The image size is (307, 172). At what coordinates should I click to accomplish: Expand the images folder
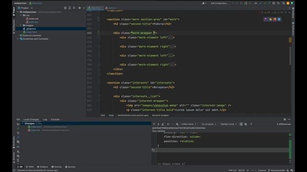[x=21, y=25]
